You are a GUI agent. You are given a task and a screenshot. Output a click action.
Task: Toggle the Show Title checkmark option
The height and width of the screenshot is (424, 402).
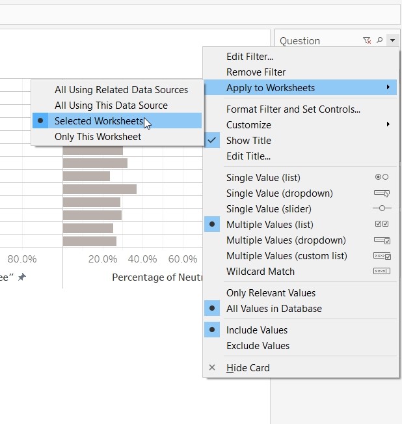248,141
